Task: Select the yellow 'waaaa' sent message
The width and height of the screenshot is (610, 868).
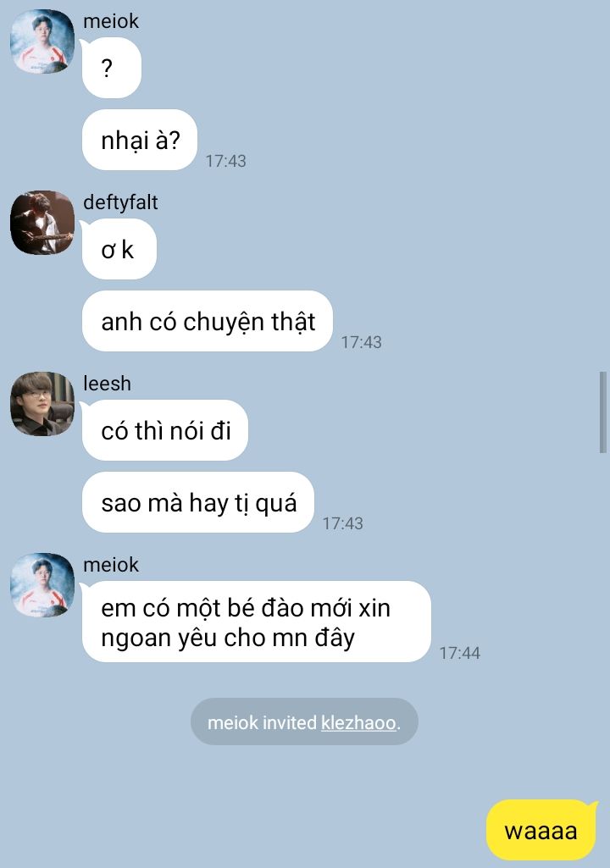Action: (541, 831)
